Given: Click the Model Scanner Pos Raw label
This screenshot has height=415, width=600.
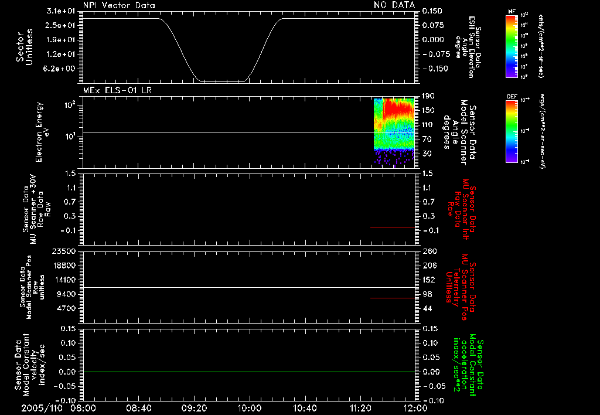Looking at the screenshot, I should pyautogui.click(x=32, y=287).
